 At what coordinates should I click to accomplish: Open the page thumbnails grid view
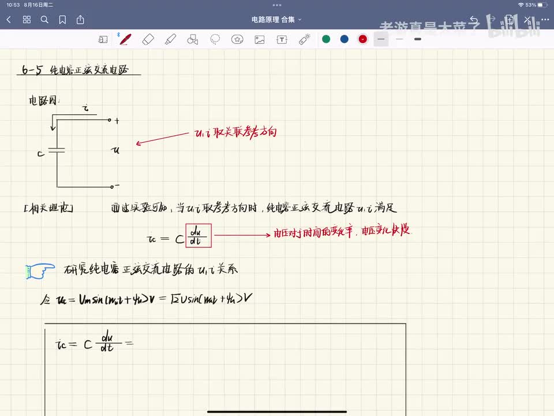click(27, 20)
